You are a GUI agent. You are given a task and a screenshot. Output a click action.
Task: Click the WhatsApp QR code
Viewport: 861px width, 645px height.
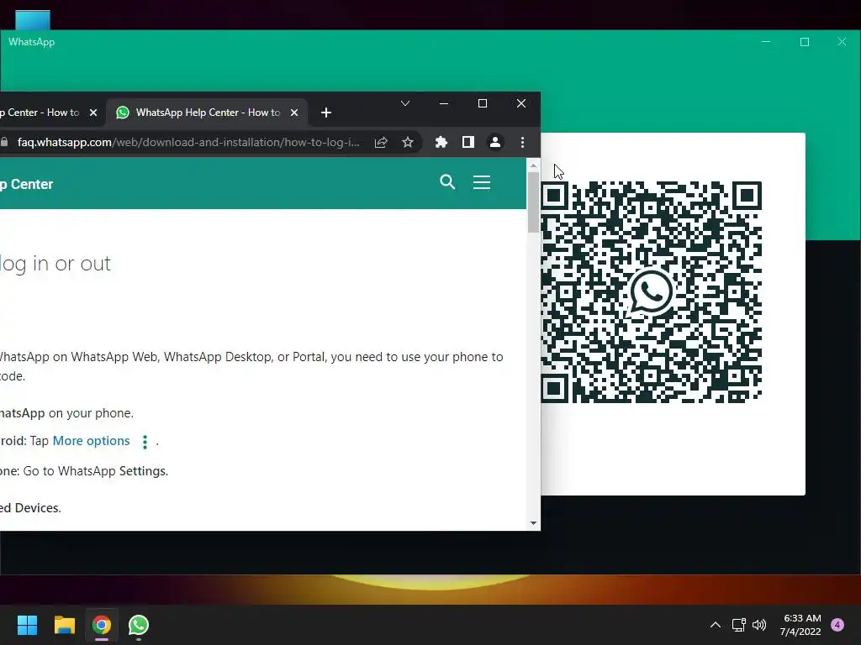point(652,291)
